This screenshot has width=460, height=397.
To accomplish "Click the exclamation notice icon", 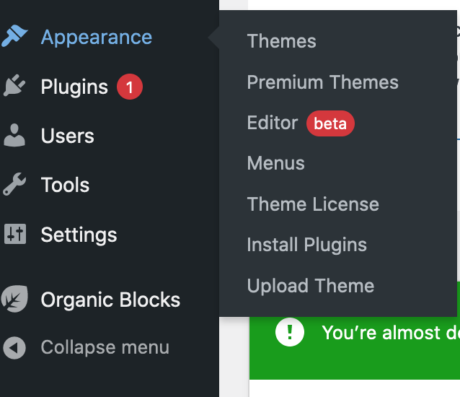I will point(290,332).
